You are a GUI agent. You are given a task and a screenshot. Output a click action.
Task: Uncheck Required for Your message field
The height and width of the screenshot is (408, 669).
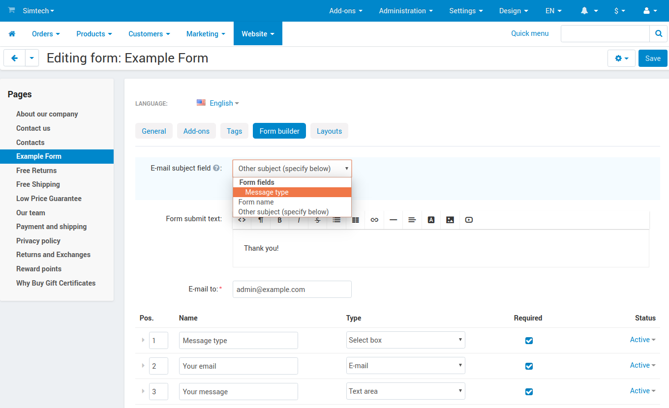(x=529, y=392)
